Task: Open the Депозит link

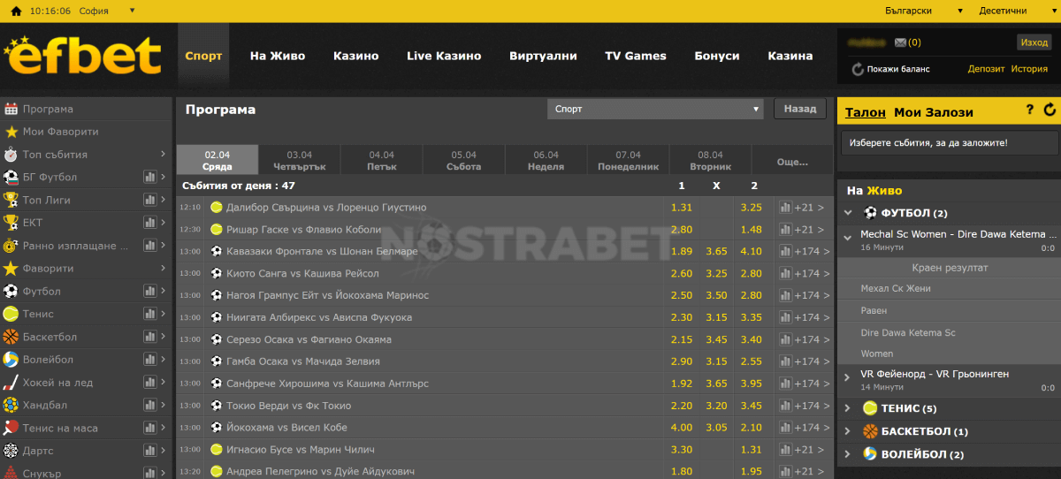Action: (987, 69)
